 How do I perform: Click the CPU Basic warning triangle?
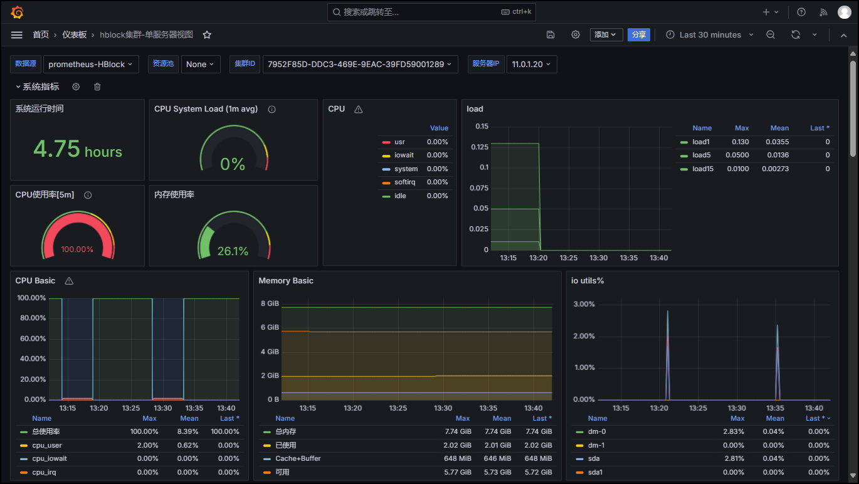[x=69, y=281]
